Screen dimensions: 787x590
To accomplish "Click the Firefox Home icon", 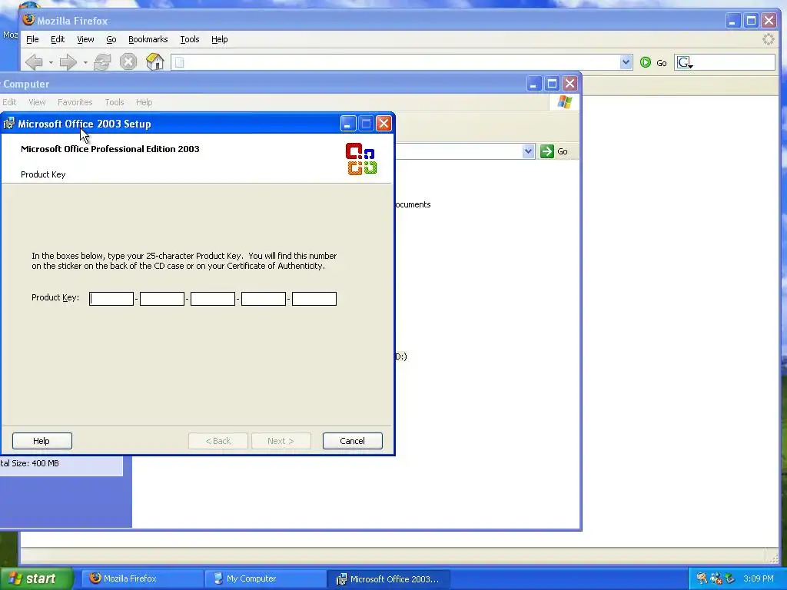I will pos(154,62).
